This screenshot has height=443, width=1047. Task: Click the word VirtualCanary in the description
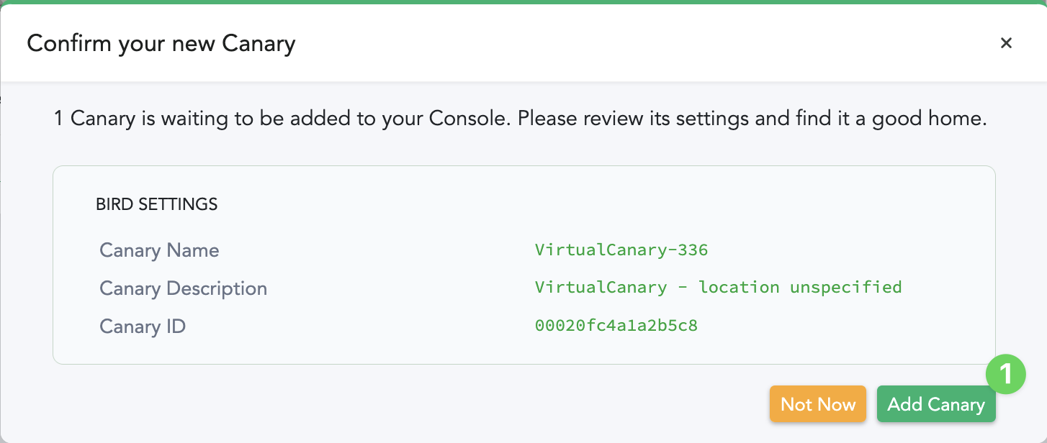[601, 287]
